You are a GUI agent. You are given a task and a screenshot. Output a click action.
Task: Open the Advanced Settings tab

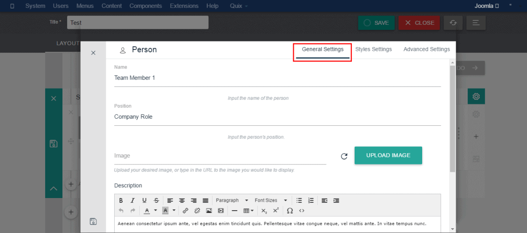coord(426,49)
